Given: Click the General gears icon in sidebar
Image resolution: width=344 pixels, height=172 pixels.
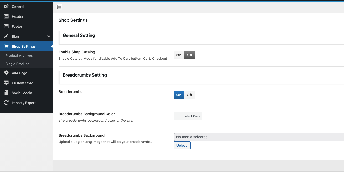Looking at the screenshot, I should click(x=6, y=7).
